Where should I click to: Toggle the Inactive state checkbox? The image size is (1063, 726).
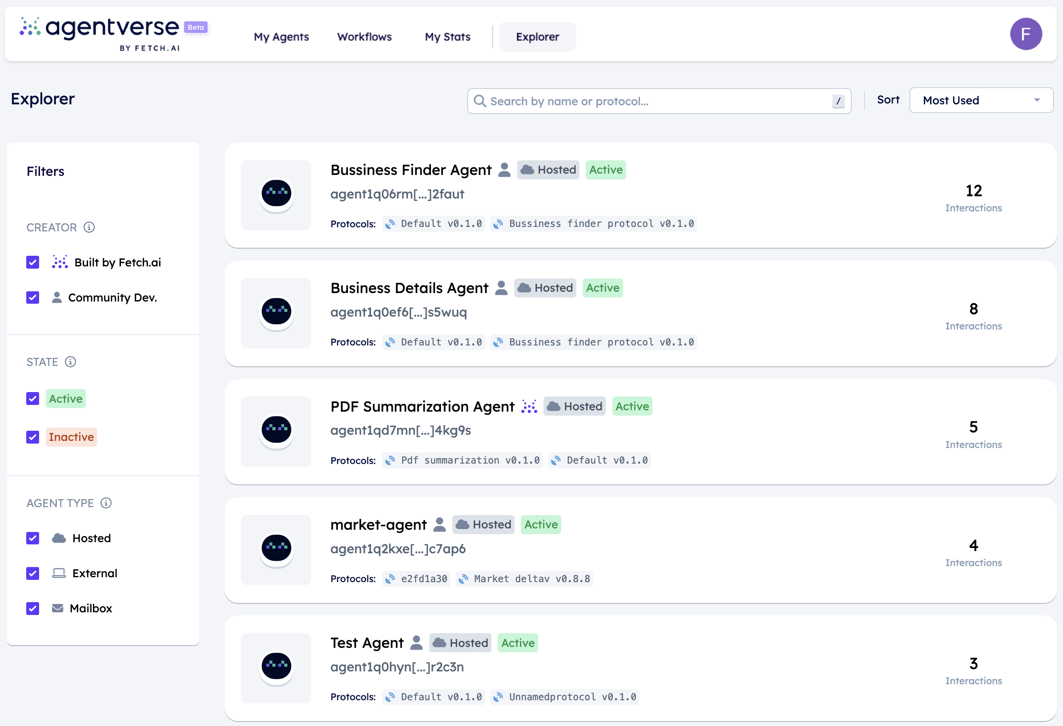[32, 437]
